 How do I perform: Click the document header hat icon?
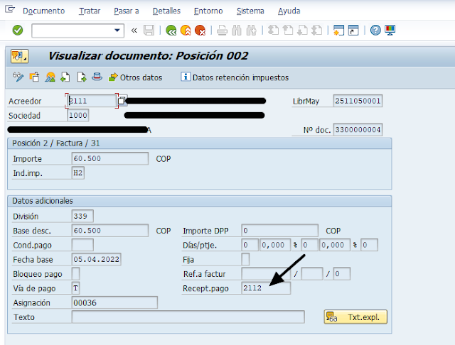(x=97, y=77)
